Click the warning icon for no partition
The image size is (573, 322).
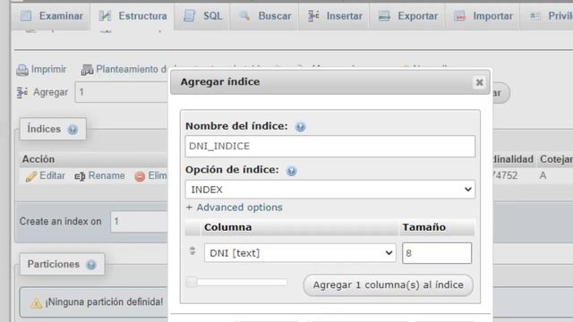(36, 302)
